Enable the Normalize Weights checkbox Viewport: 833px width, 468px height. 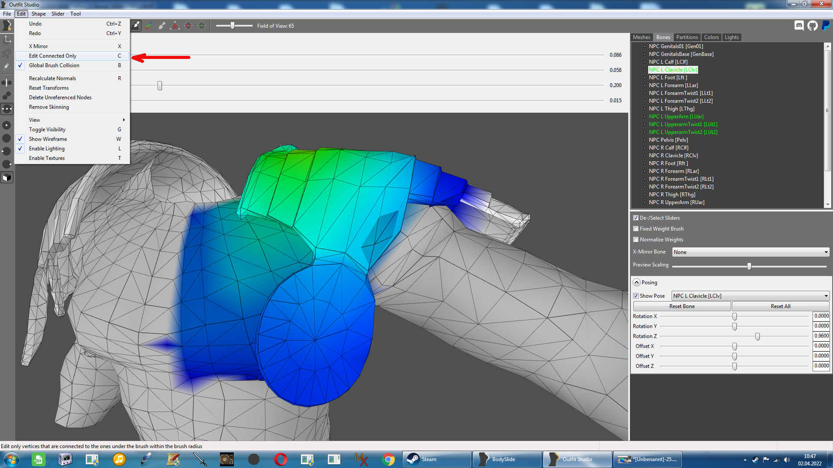coord(636,240)
